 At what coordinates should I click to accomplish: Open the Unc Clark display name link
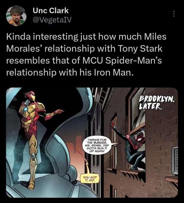51,10
